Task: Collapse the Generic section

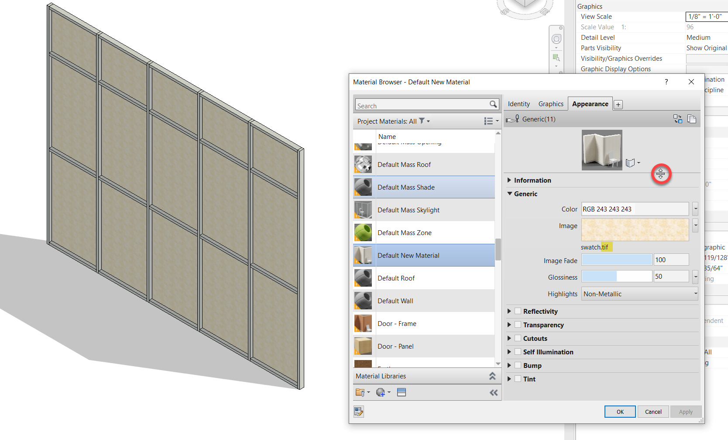Action: [x=509, y=194]
